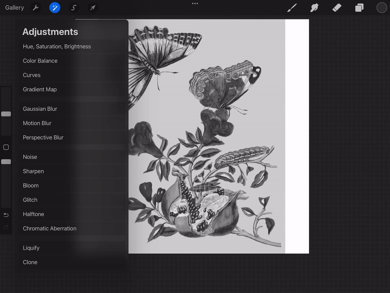Select Chromatic Aberration effect
Image resolution: width=390 pixels, height=293 pixels.
[x=50, y=229]
